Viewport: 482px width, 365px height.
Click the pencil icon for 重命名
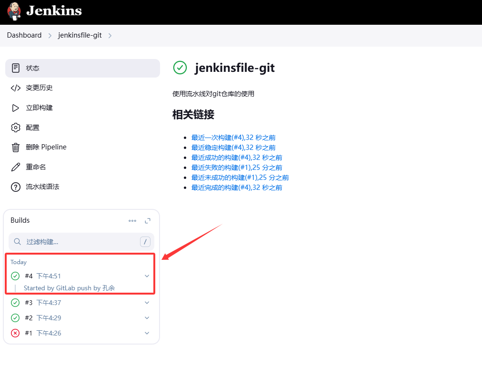point(16,167)
